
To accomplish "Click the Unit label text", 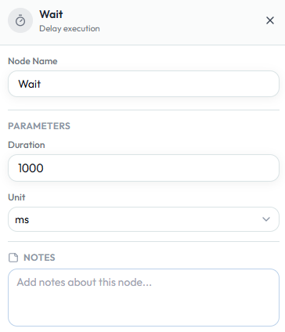I will pyautogui.click(x=16, y=197).
